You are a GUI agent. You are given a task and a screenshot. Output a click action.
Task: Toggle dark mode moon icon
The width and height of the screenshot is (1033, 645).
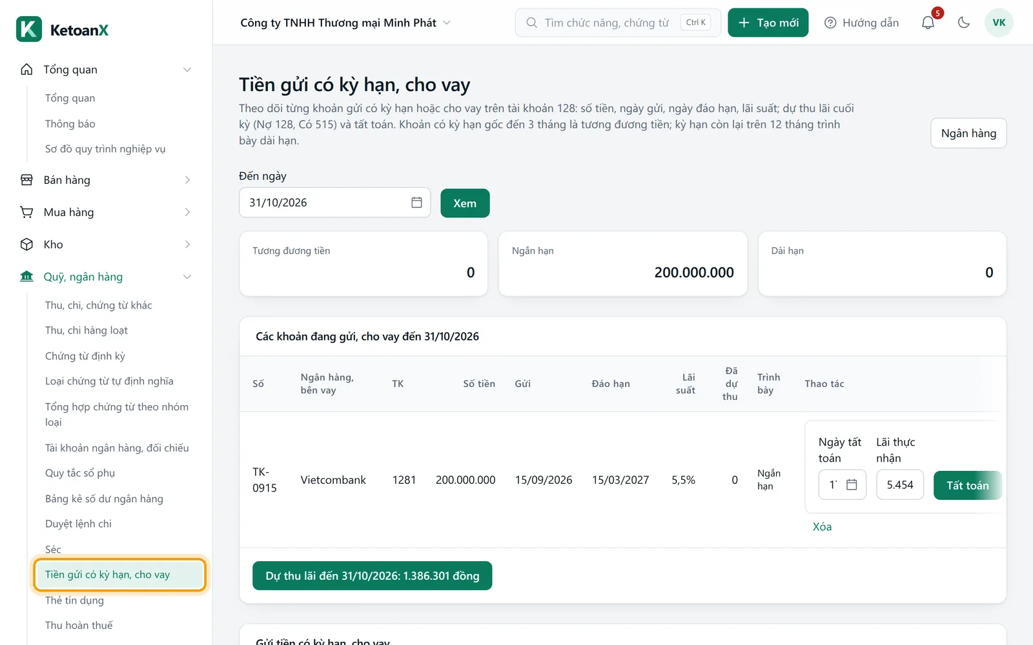pyautogui.click(x=964, y=23)
